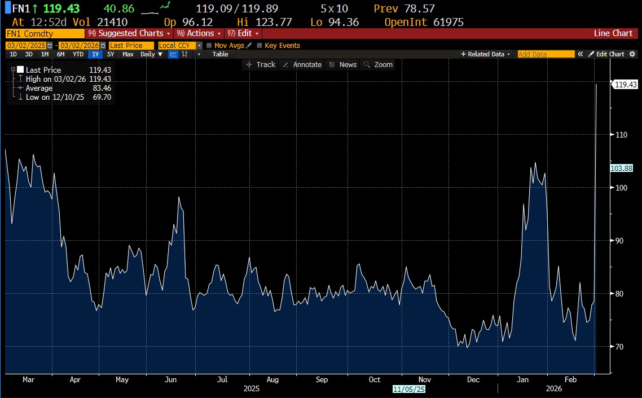Screen dimensions: 642x398
Task: Open the Daily periodicity dropdown
Action: click(x=151, y=54)
